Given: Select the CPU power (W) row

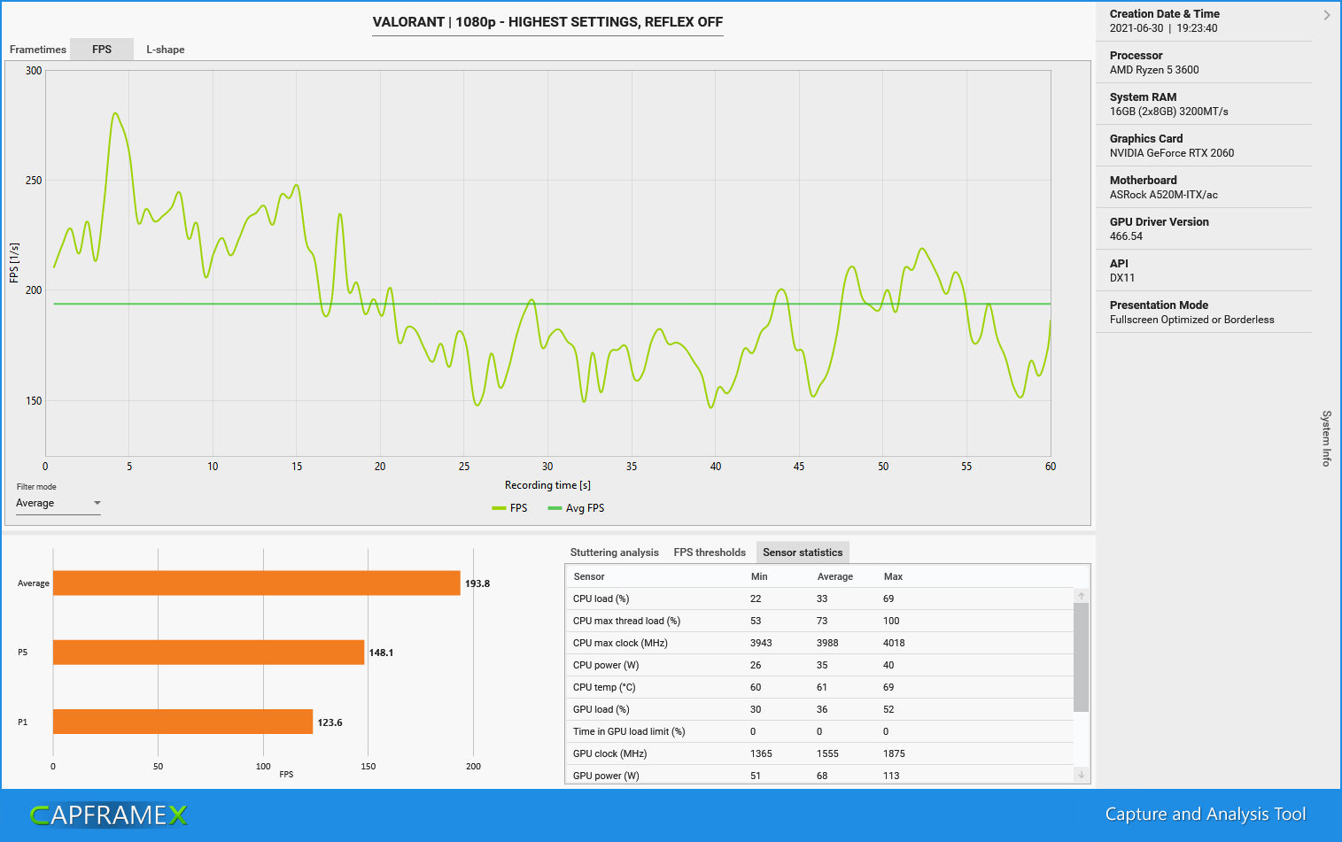Looking at the screenshot, I should tap(819, 665).
